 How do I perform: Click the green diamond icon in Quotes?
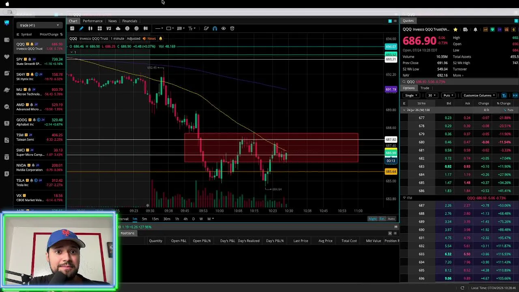(492, 30)
